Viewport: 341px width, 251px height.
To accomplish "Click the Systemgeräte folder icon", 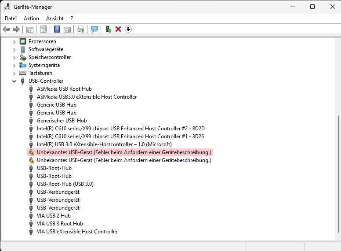I will (23, 65).
